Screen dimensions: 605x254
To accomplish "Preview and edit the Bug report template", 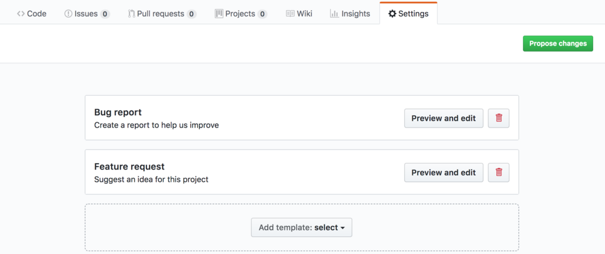I will click(443, 118).
